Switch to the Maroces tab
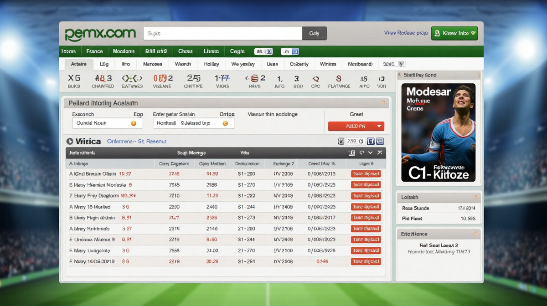The image size is (547, 306). 152,64
